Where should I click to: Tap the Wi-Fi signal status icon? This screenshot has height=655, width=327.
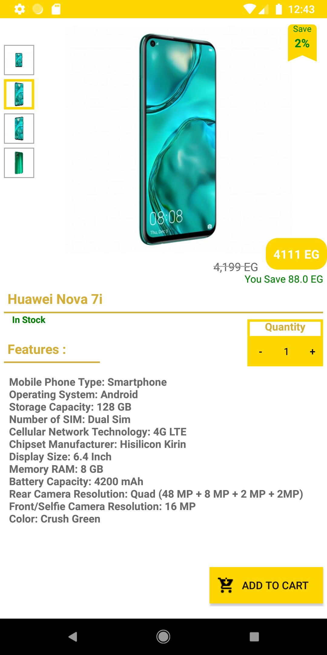point(250,9)
